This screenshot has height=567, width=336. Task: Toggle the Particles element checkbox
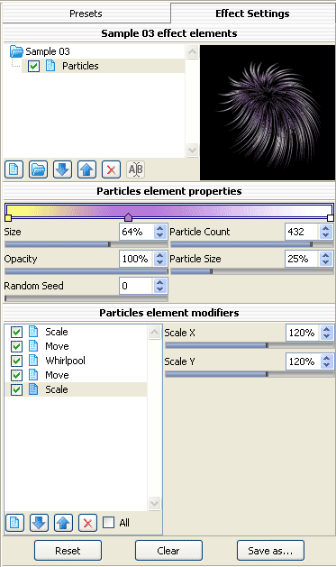click(x=33, y=66)
